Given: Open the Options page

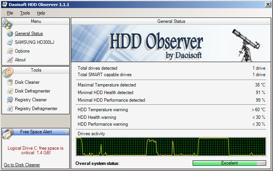Looking at the screenshot, I should tap(22, 51).
